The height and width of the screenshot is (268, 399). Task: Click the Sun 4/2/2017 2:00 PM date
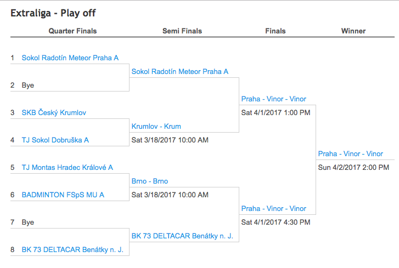tap(353, 167)
